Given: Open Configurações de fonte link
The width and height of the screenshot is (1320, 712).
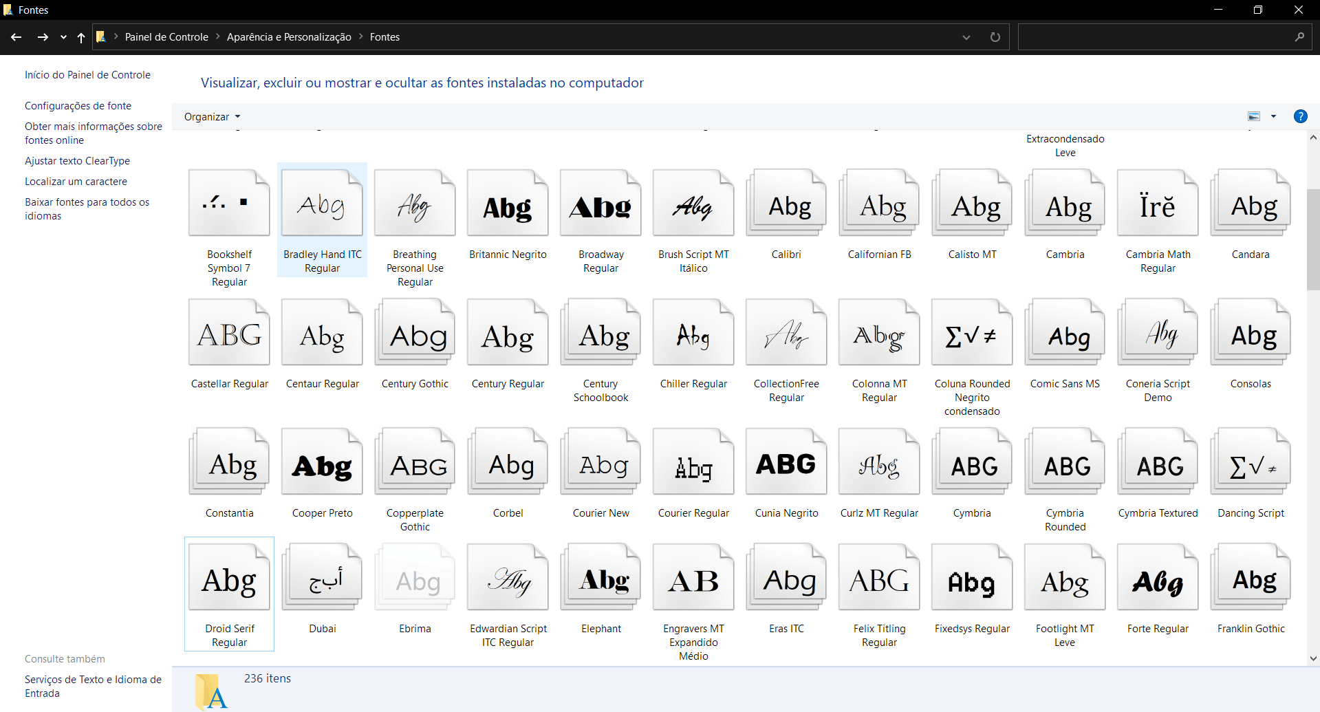Looking at the screenshot, I should (78, 106).
